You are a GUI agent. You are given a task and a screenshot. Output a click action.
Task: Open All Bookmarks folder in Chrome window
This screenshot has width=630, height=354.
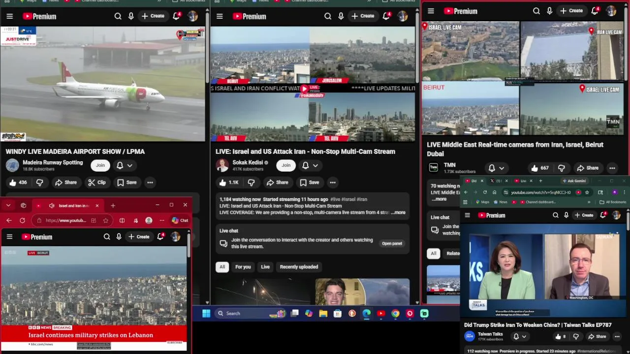click(613, 202)
